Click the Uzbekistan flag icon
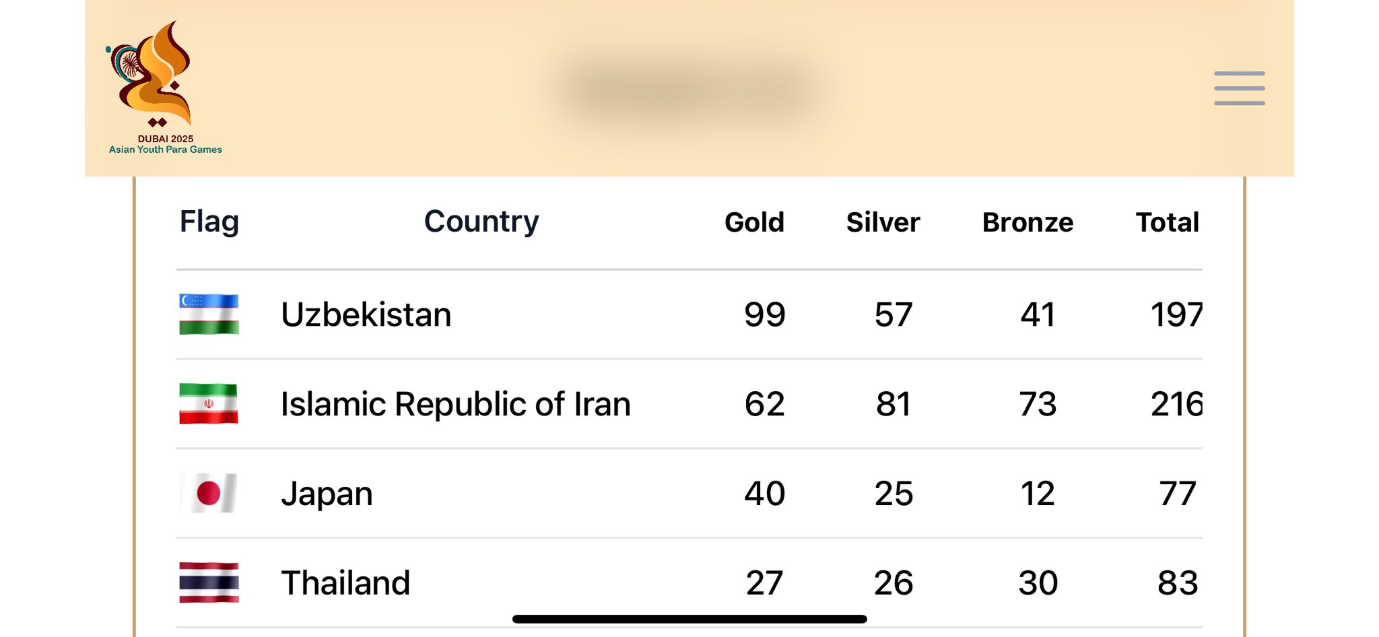The width and height of the screenshot is (1379, 637). click(x=209, y=314)
